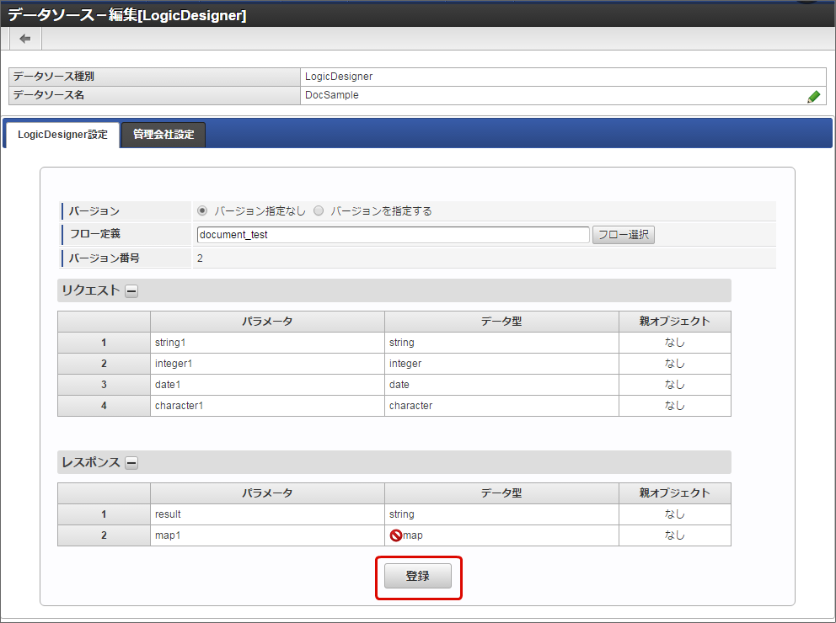Viewport: 836px width, 623px height.
Task: Click the DocSample data source name
Action: [332, 95]
